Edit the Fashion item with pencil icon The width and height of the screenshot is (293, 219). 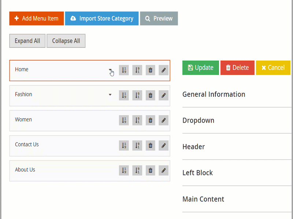click(x=164, y=95)
